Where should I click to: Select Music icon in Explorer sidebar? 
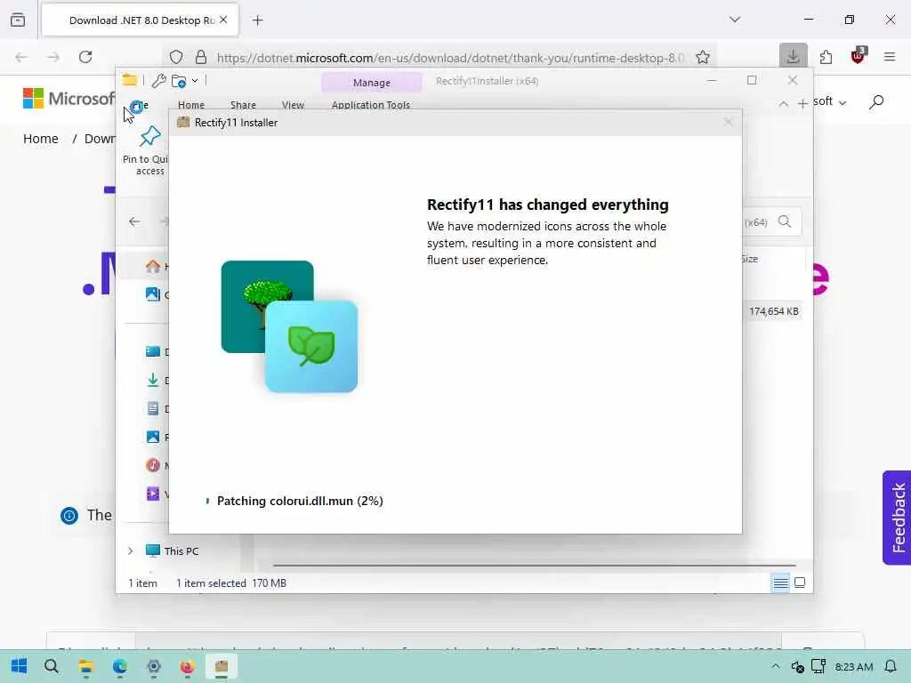point(153,465)
